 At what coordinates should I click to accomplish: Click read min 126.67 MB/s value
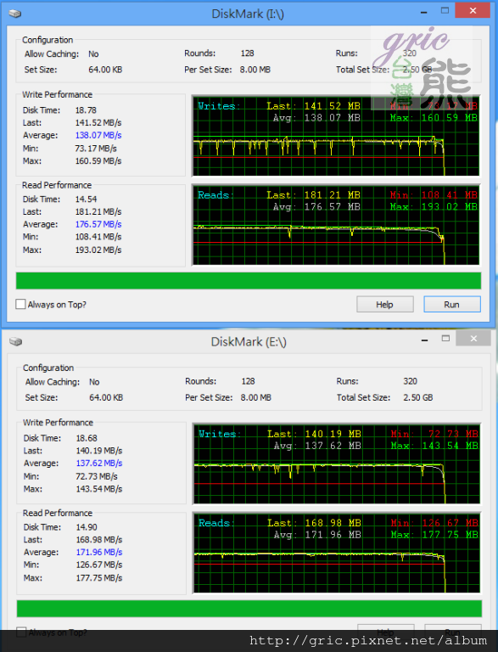99,565
